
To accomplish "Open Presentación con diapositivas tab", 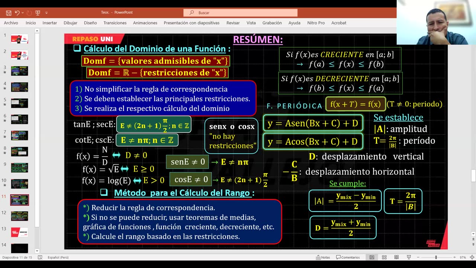I will pos(192,23).
